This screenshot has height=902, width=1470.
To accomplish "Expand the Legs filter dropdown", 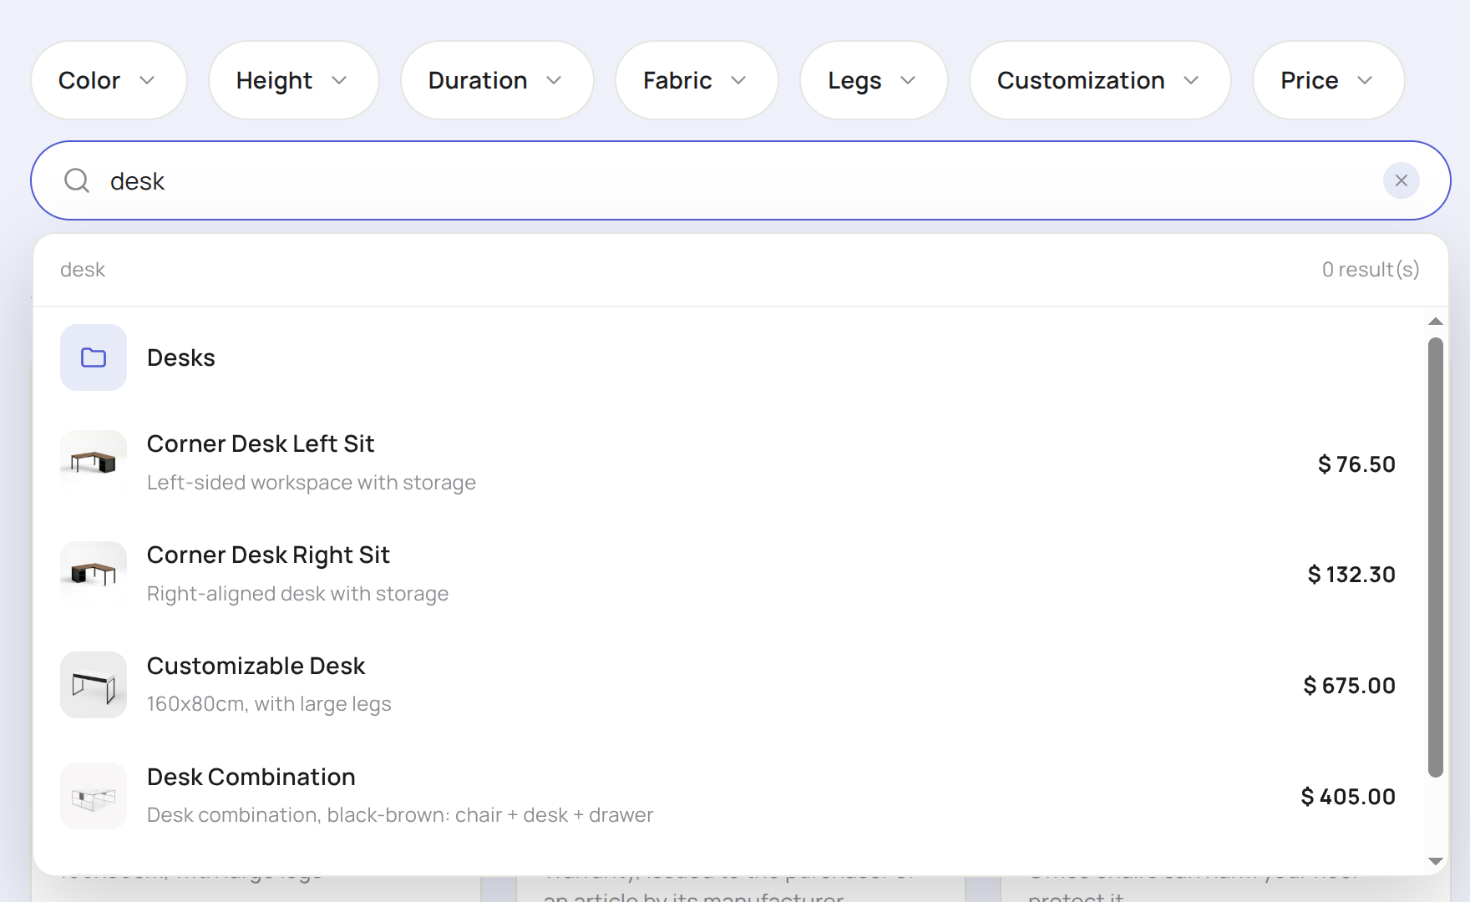I will [874, 80].
